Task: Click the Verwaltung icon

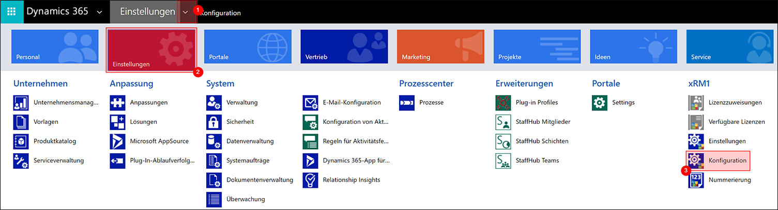Action: click(x=214, y=103)
